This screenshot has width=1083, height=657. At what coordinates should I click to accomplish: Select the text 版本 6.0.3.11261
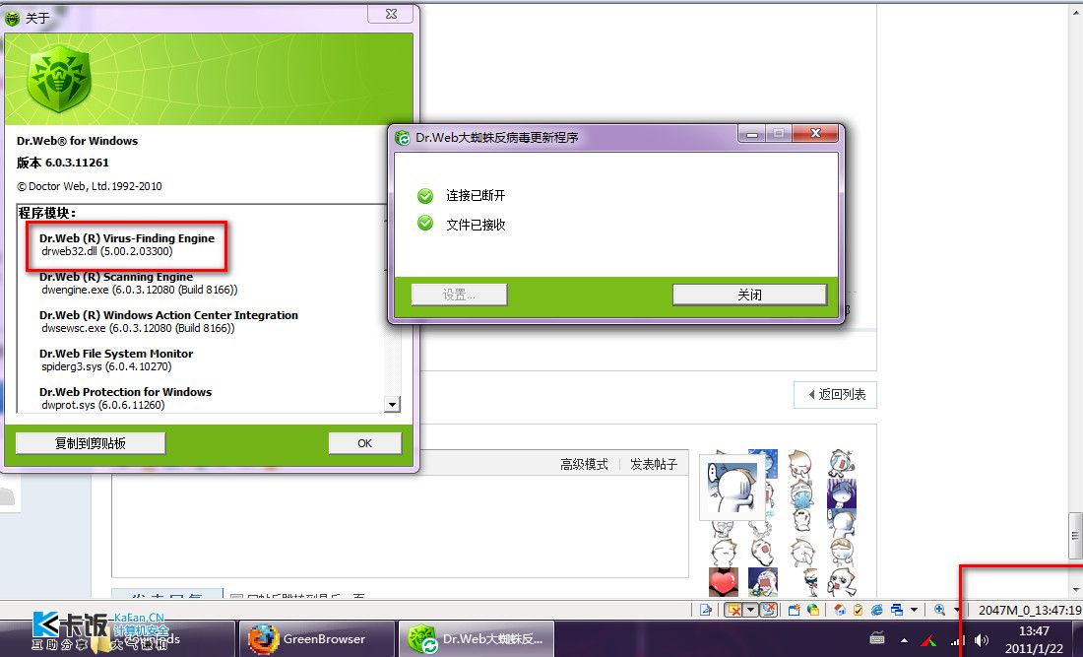click(x=63, y=163)
